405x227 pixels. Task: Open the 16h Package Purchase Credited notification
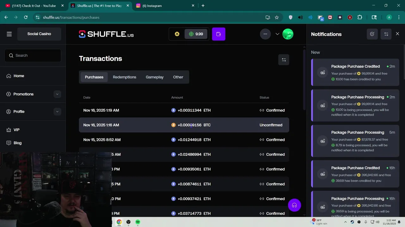coord(355,174)
